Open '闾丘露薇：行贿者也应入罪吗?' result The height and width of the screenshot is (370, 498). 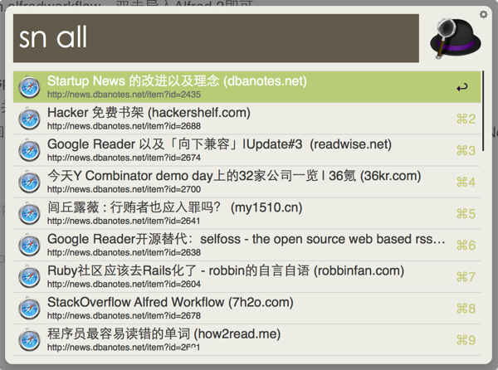click(247, 213)
